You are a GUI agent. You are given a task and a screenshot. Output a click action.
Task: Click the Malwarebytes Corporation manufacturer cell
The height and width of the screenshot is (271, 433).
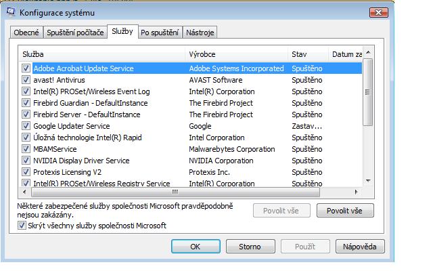click(232, 149)
